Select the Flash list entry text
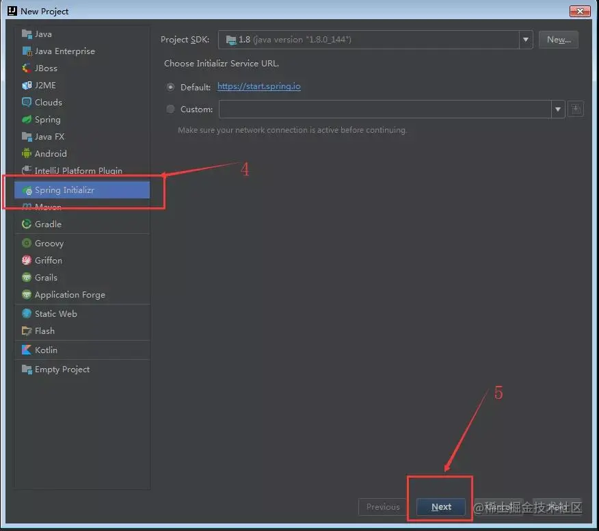 pyautogui.click(x=44, y=331)
